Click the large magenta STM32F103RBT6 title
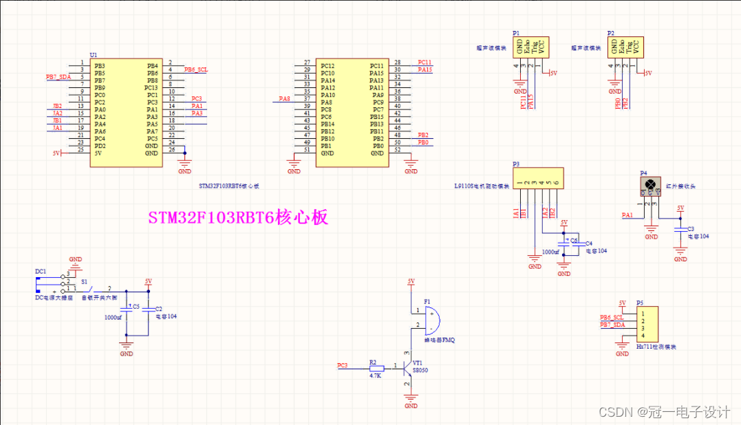Viewport: 741px width, 425px height. coord(237,217)
